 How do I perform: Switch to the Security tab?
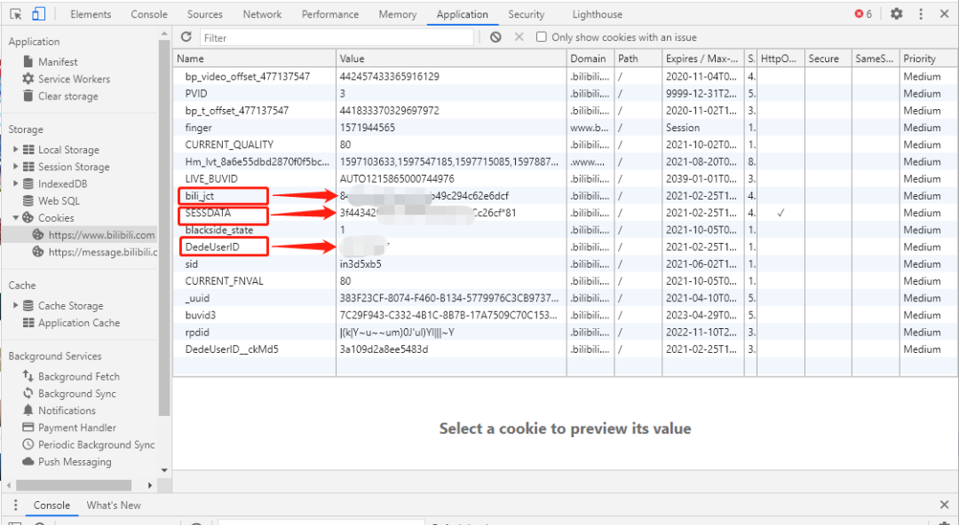(526, 14)
